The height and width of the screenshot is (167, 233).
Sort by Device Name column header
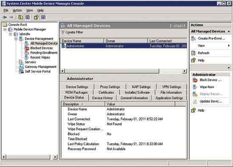tap(82, 41)
